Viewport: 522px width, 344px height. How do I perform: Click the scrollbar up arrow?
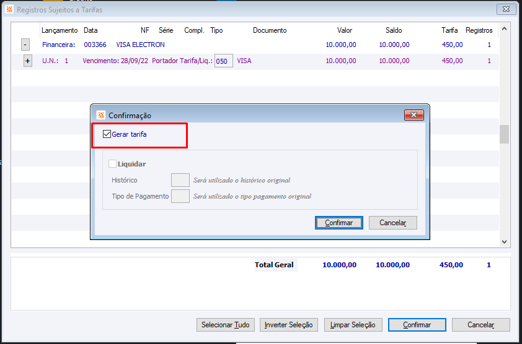pos(504,29)
